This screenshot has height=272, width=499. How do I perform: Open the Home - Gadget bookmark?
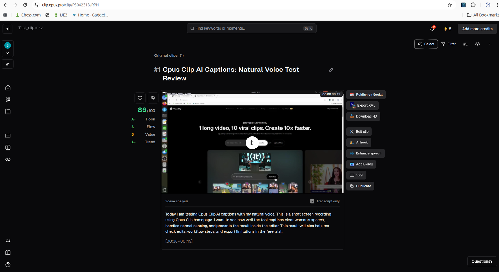click(91, 15)
